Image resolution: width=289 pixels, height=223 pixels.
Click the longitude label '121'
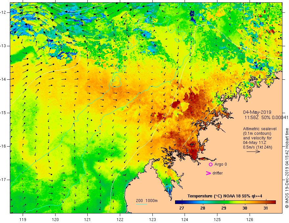pyautogui.click(x=88, y=219)
